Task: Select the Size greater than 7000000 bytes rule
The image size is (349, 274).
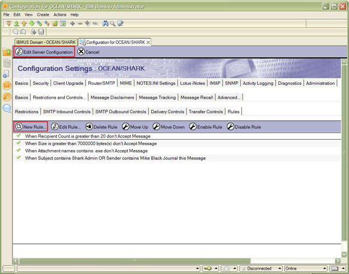Action: (177, 143)
